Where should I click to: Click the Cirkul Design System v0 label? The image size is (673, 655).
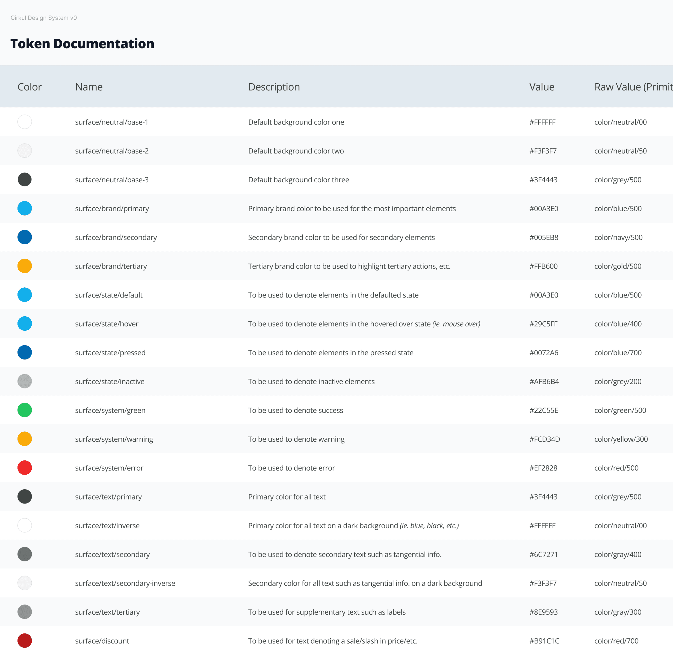pyautogui.click(x=44, y=18)
